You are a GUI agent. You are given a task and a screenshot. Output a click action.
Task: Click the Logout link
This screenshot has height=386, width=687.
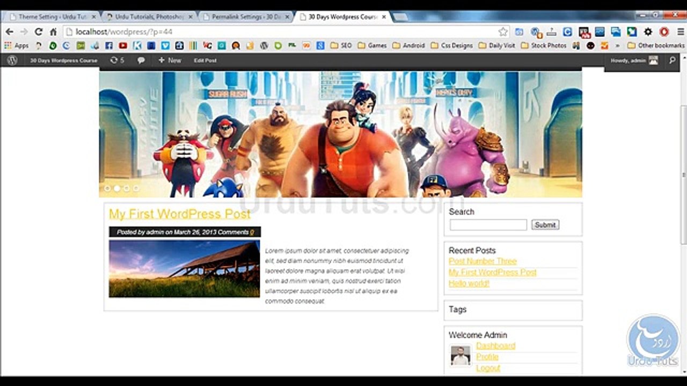click(x=488, y=368)
